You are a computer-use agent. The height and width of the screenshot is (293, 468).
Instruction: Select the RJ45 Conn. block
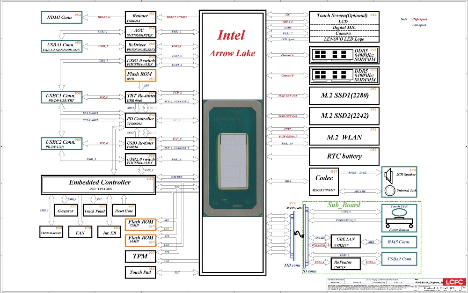[x=399, y=242]
